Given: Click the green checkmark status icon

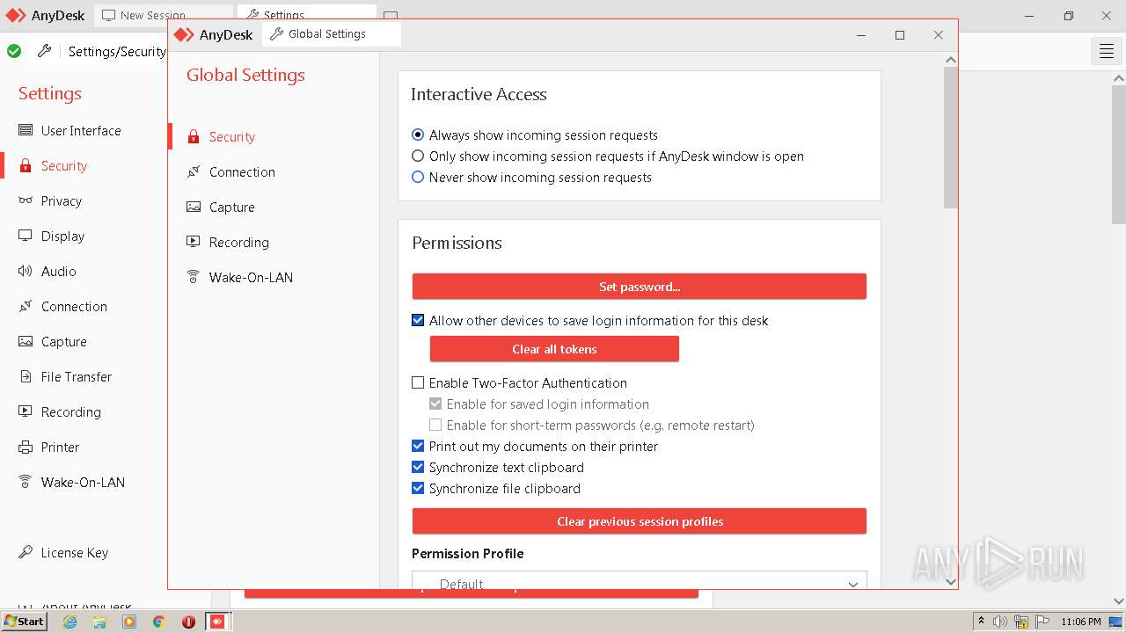Looking at the screenshot, I should click(x=14, y=51).
